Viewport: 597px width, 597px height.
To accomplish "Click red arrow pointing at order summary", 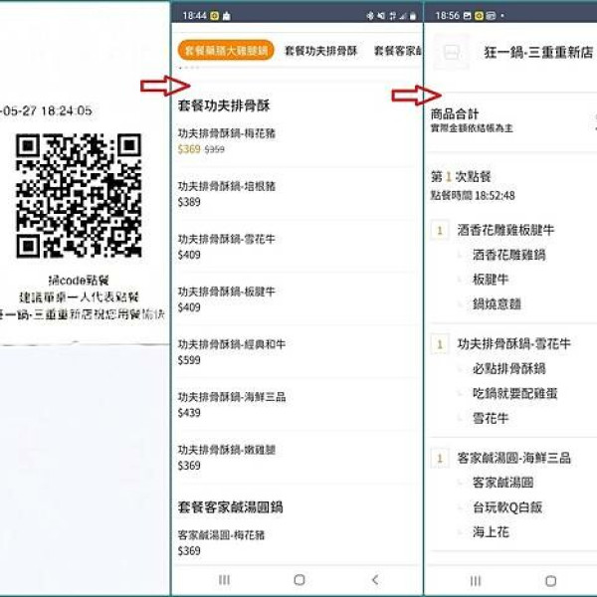I will (408, 96).
